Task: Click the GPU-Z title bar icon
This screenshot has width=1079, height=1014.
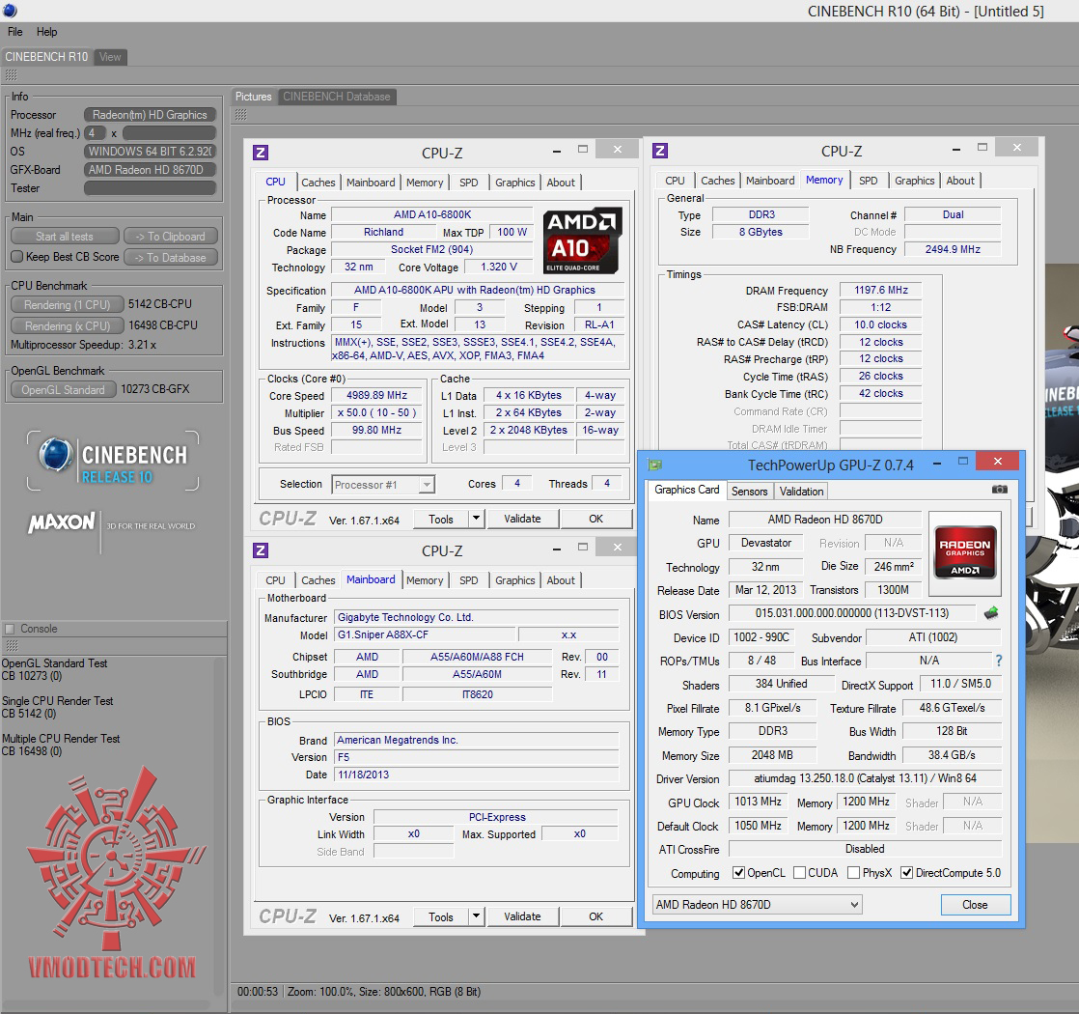Action: [656, 465]
